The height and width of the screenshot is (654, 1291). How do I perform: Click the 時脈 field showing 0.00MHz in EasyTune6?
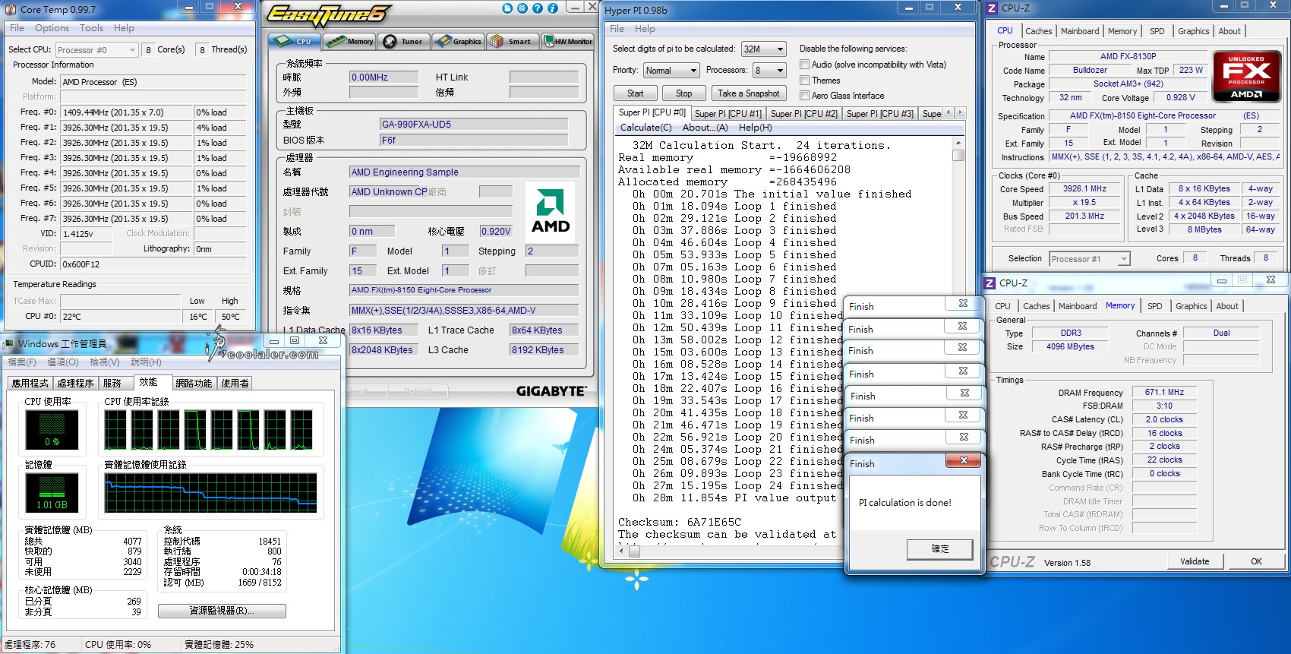point(384,77)
